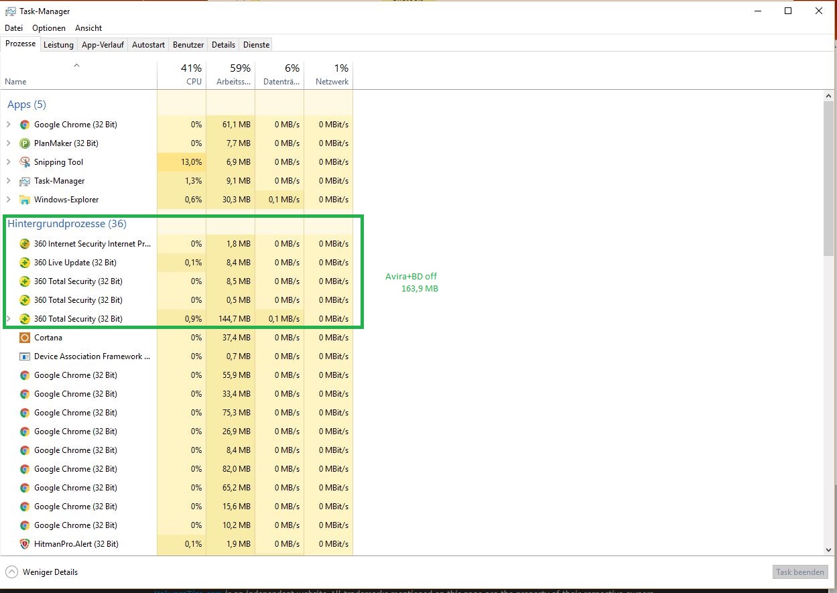Expand the Snipping Tool process group

tap(9, 162)
